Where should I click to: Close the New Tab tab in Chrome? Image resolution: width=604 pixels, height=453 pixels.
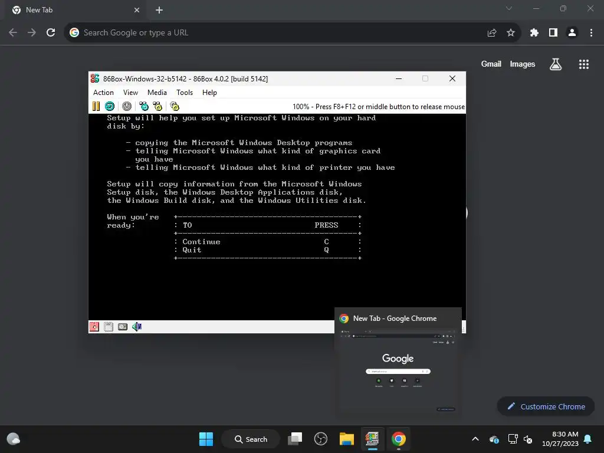[x=137, y=10]
